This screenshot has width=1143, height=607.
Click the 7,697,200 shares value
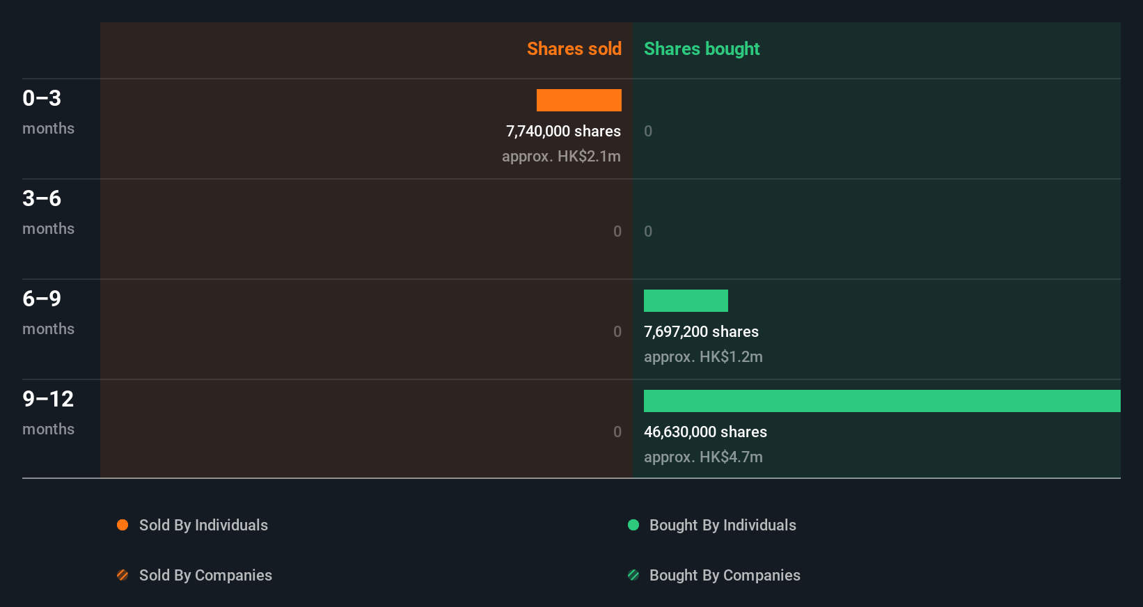[x=701, y=331]
